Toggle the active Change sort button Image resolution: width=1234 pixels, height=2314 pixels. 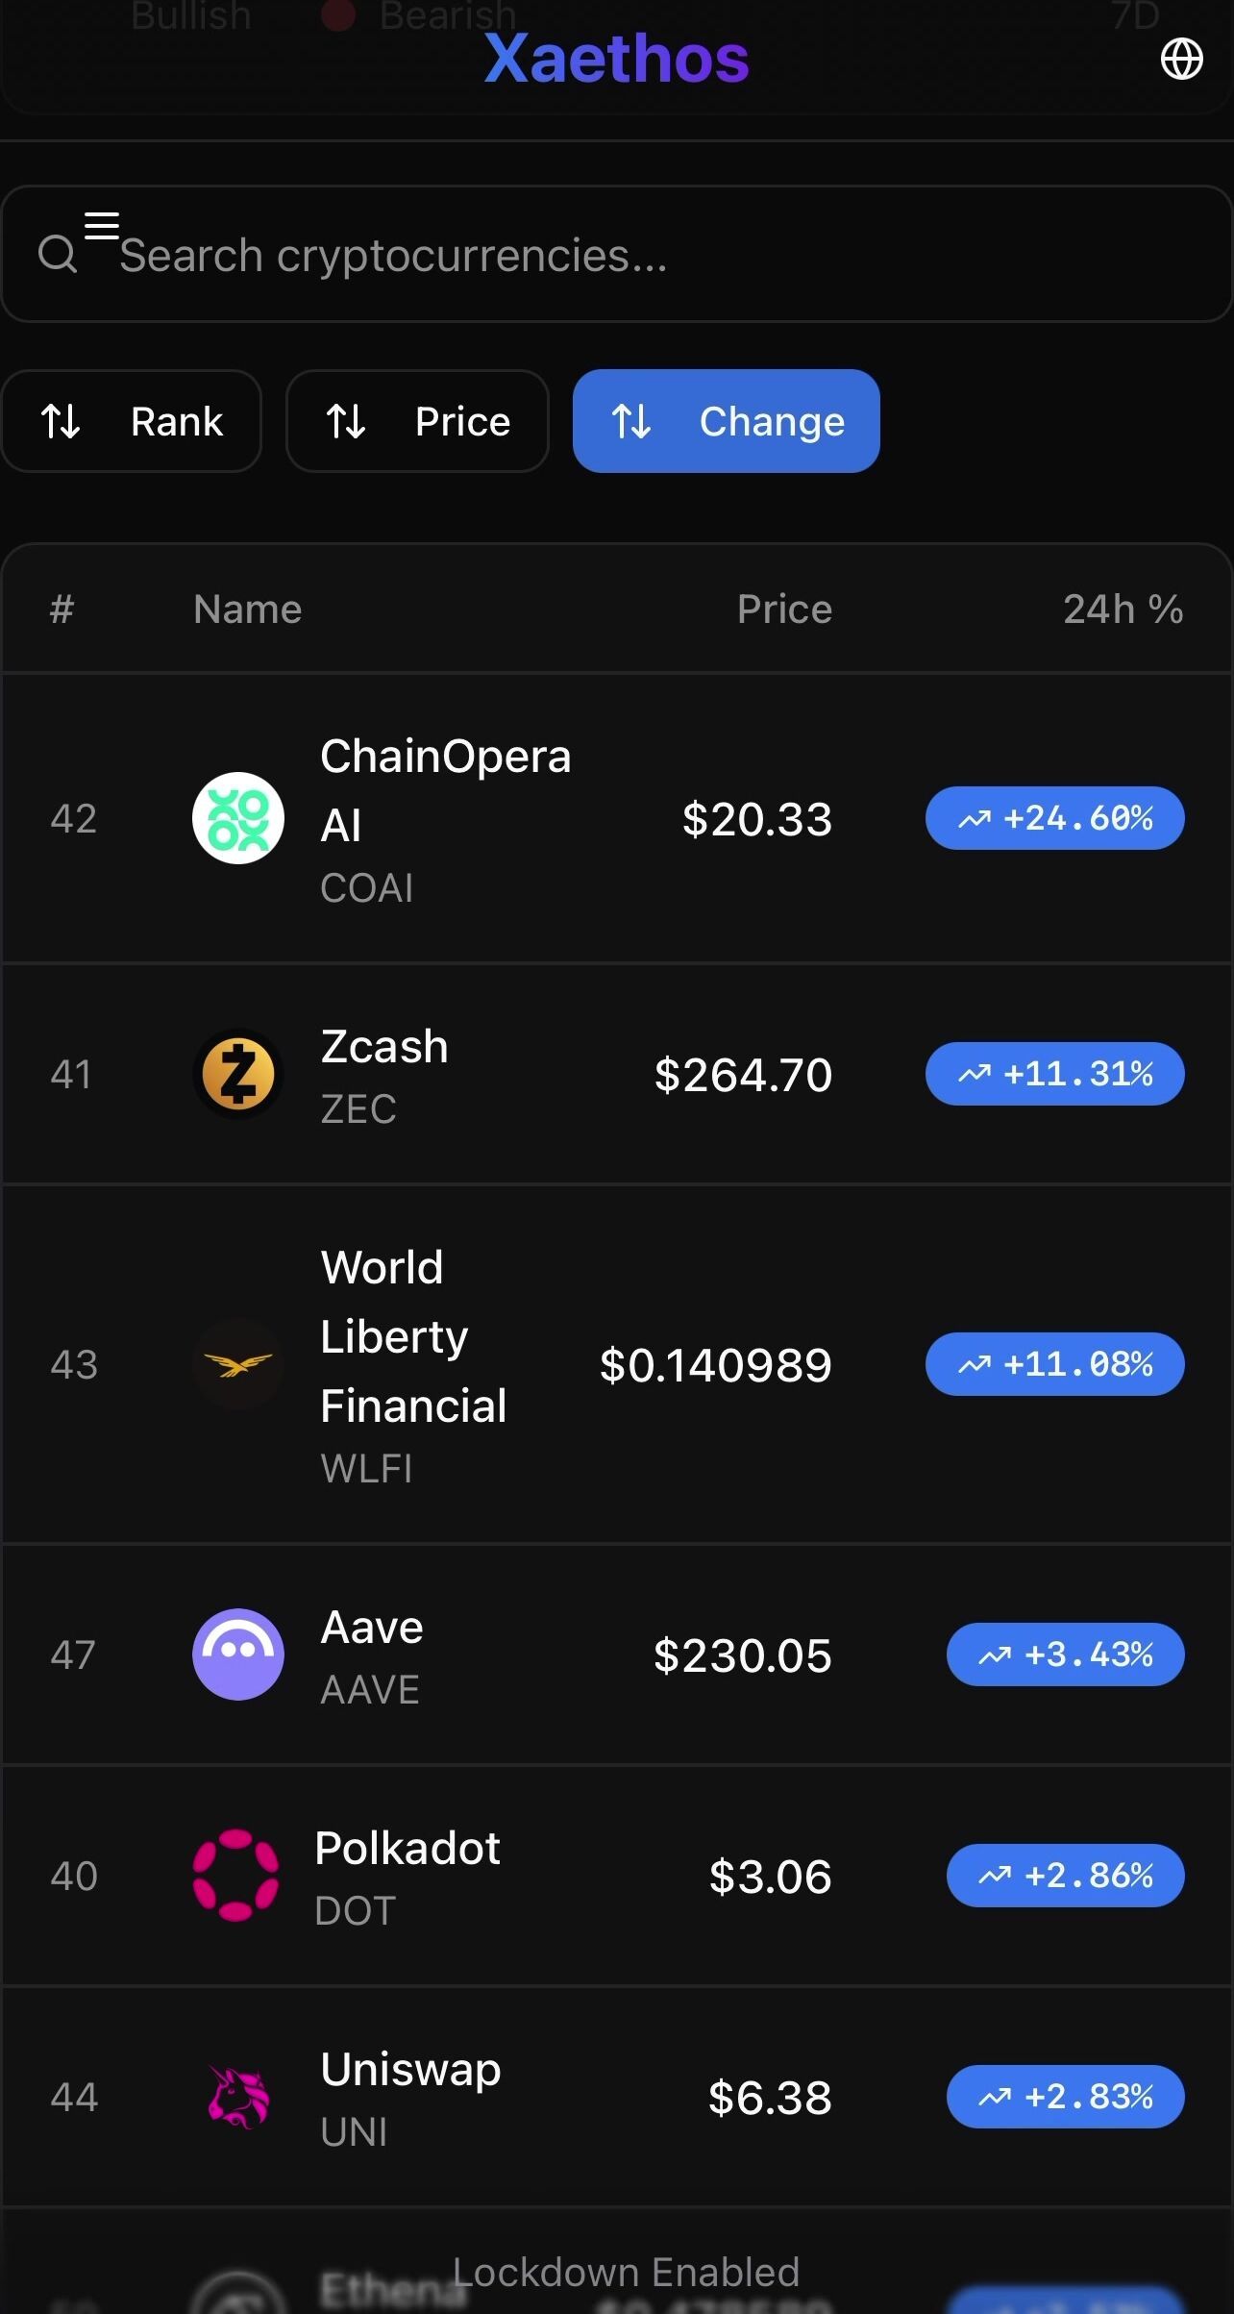coord(727,421)
